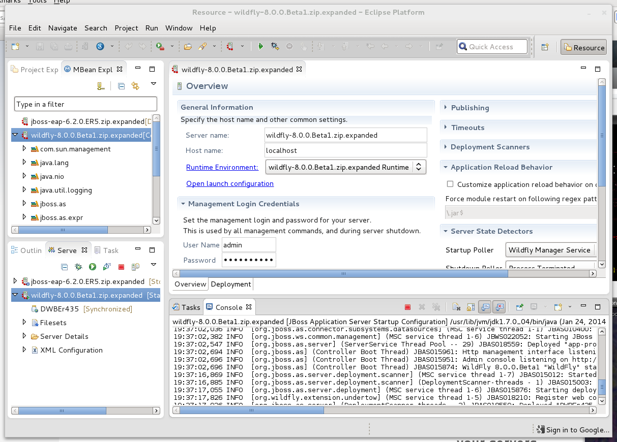Viewport: 617px width, 442px height.
Task: Expand the Server Details tree node
Action: pyautogui.click(x=24, y=336)
